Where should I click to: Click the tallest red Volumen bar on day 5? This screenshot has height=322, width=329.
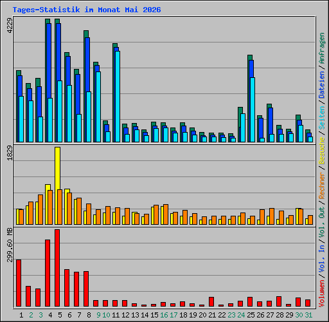pos(57,268)
